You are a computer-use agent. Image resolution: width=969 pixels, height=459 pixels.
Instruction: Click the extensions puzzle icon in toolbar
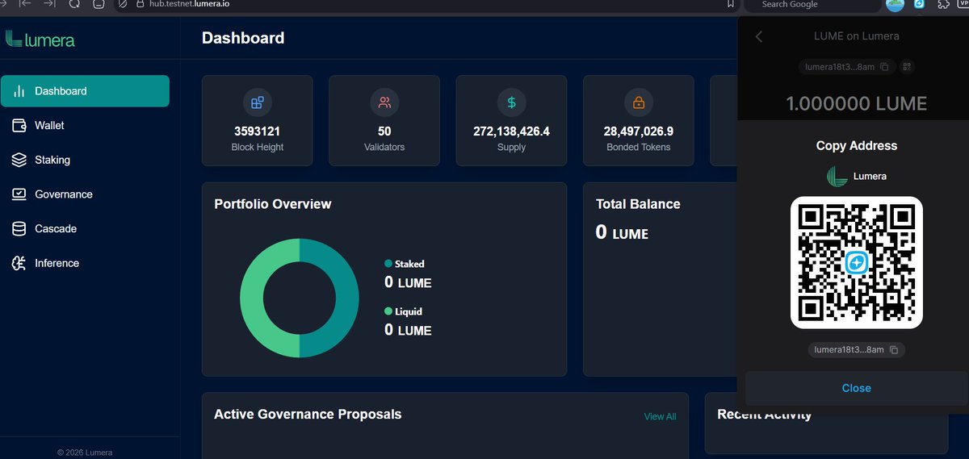point(943,4)
